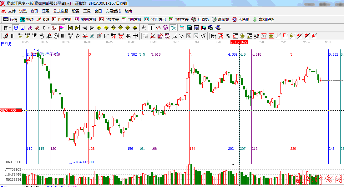Open the 六角形 hexagon chart tool
The width and height of the screenshot is (344, 187).
pos(241,19)
